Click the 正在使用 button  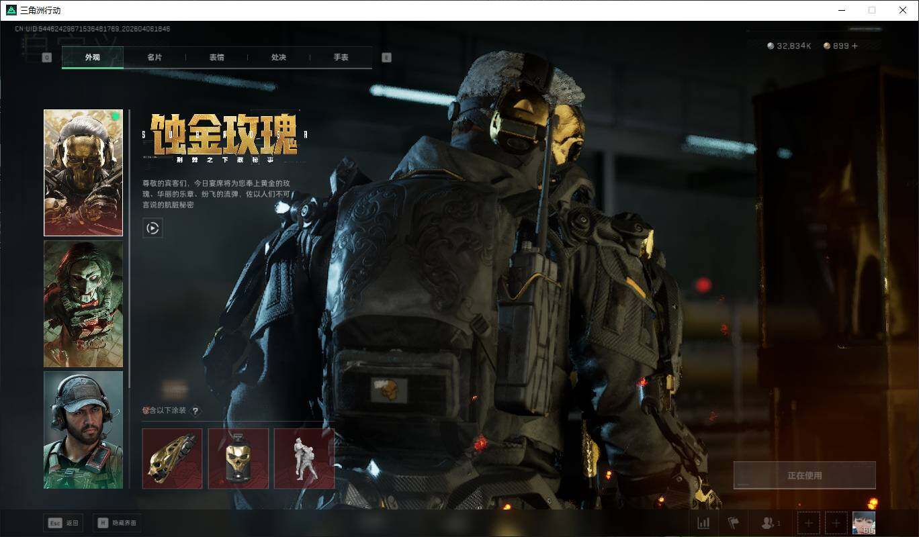click(804, 475)
